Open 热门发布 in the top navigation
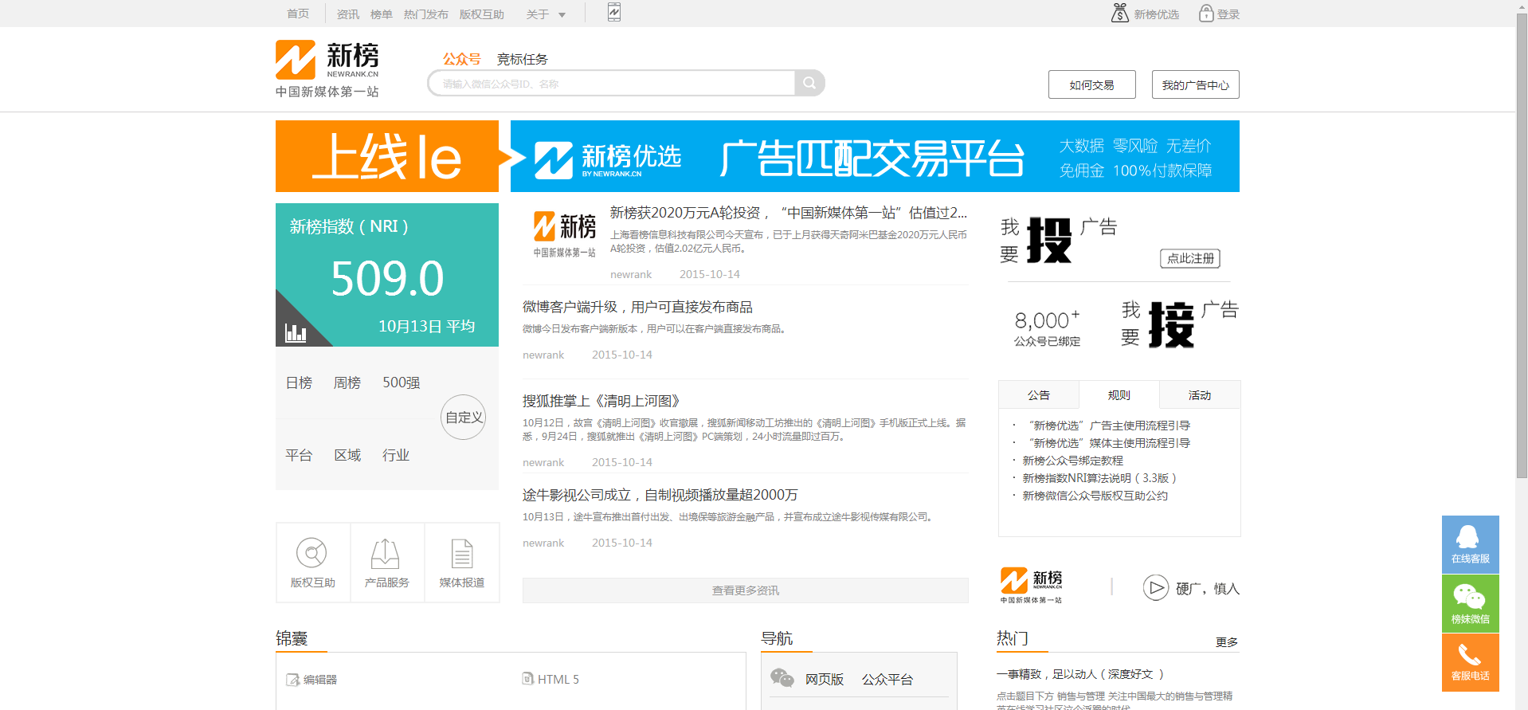The height and width of the screenshot is (710, 1528). [426, 14]
